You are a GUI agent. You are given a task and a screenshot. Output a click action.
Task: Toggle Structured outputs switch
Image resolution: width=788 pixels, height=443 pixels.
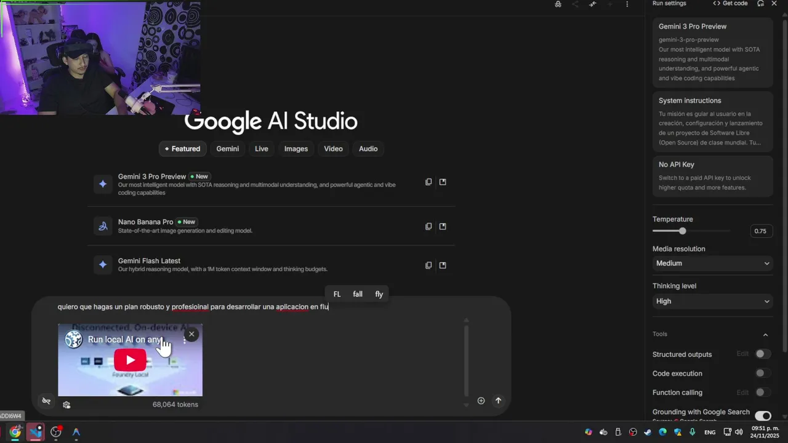click(x=763, y=354)
